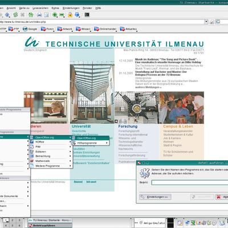Open the Wissen bookmark folder
228x228 pixels.
pos(83,29)
